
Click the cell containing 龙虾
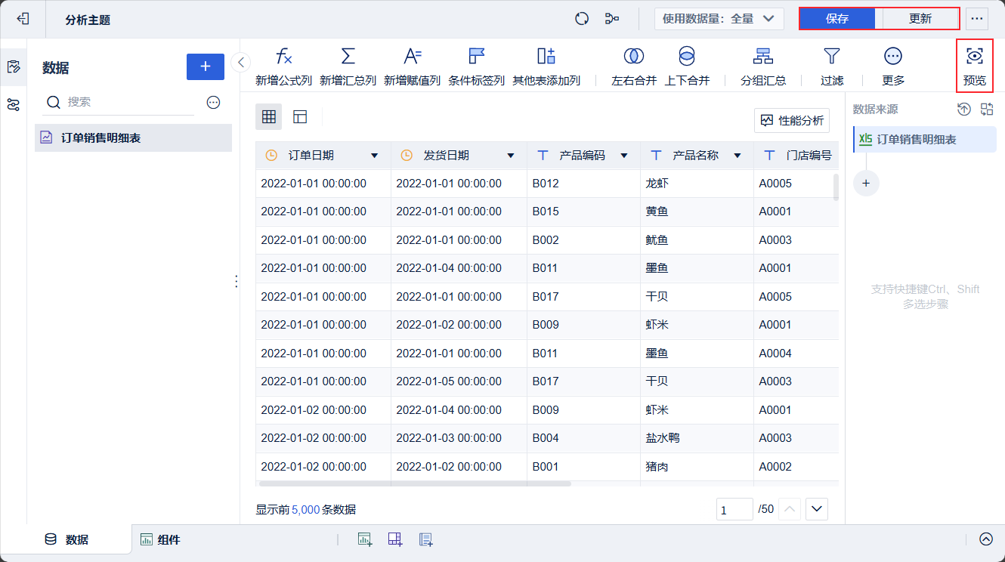[x=697, y=184]
